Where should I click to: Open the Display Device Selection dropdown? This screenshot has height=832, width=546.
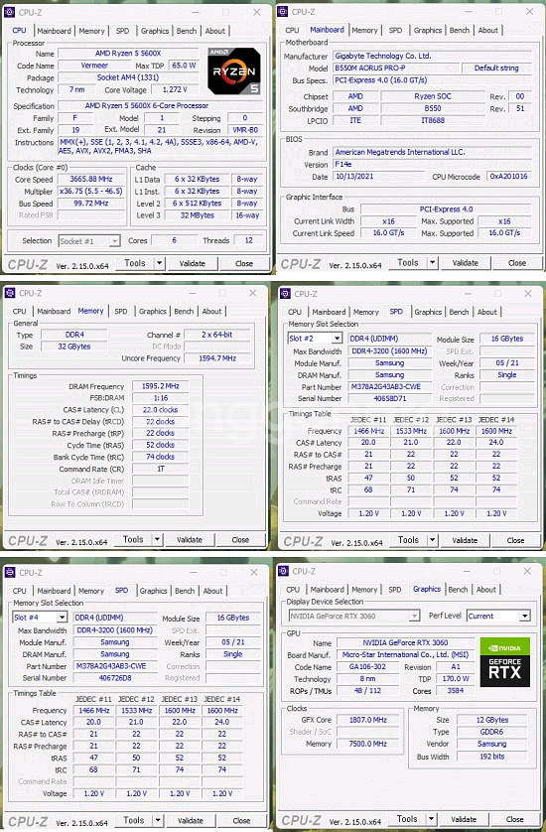pyautogui.click(x=414, y=616)
